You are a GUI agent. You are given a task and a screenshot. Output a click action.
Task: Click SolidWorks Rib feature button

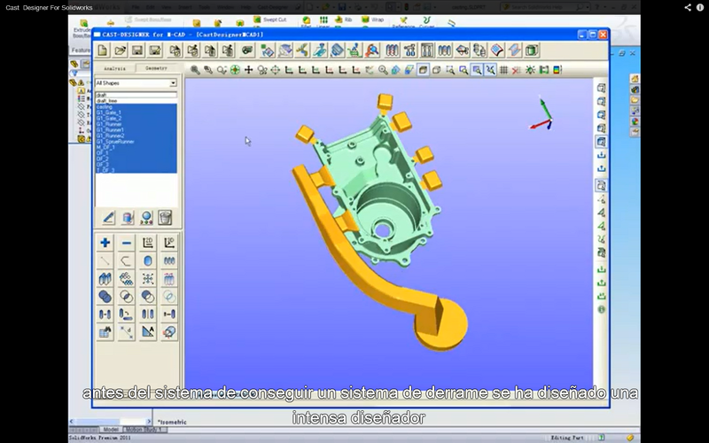tap(344, 19)
